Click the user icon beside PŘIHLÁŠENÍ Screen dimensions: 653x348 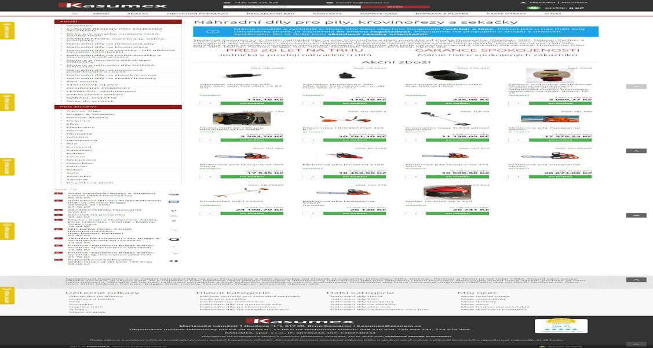click(x=523, y=2)
